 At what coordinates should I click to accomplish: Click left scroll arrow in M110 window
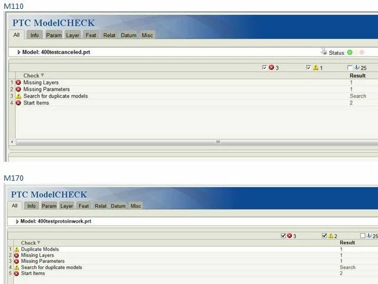tap(12, 142)
